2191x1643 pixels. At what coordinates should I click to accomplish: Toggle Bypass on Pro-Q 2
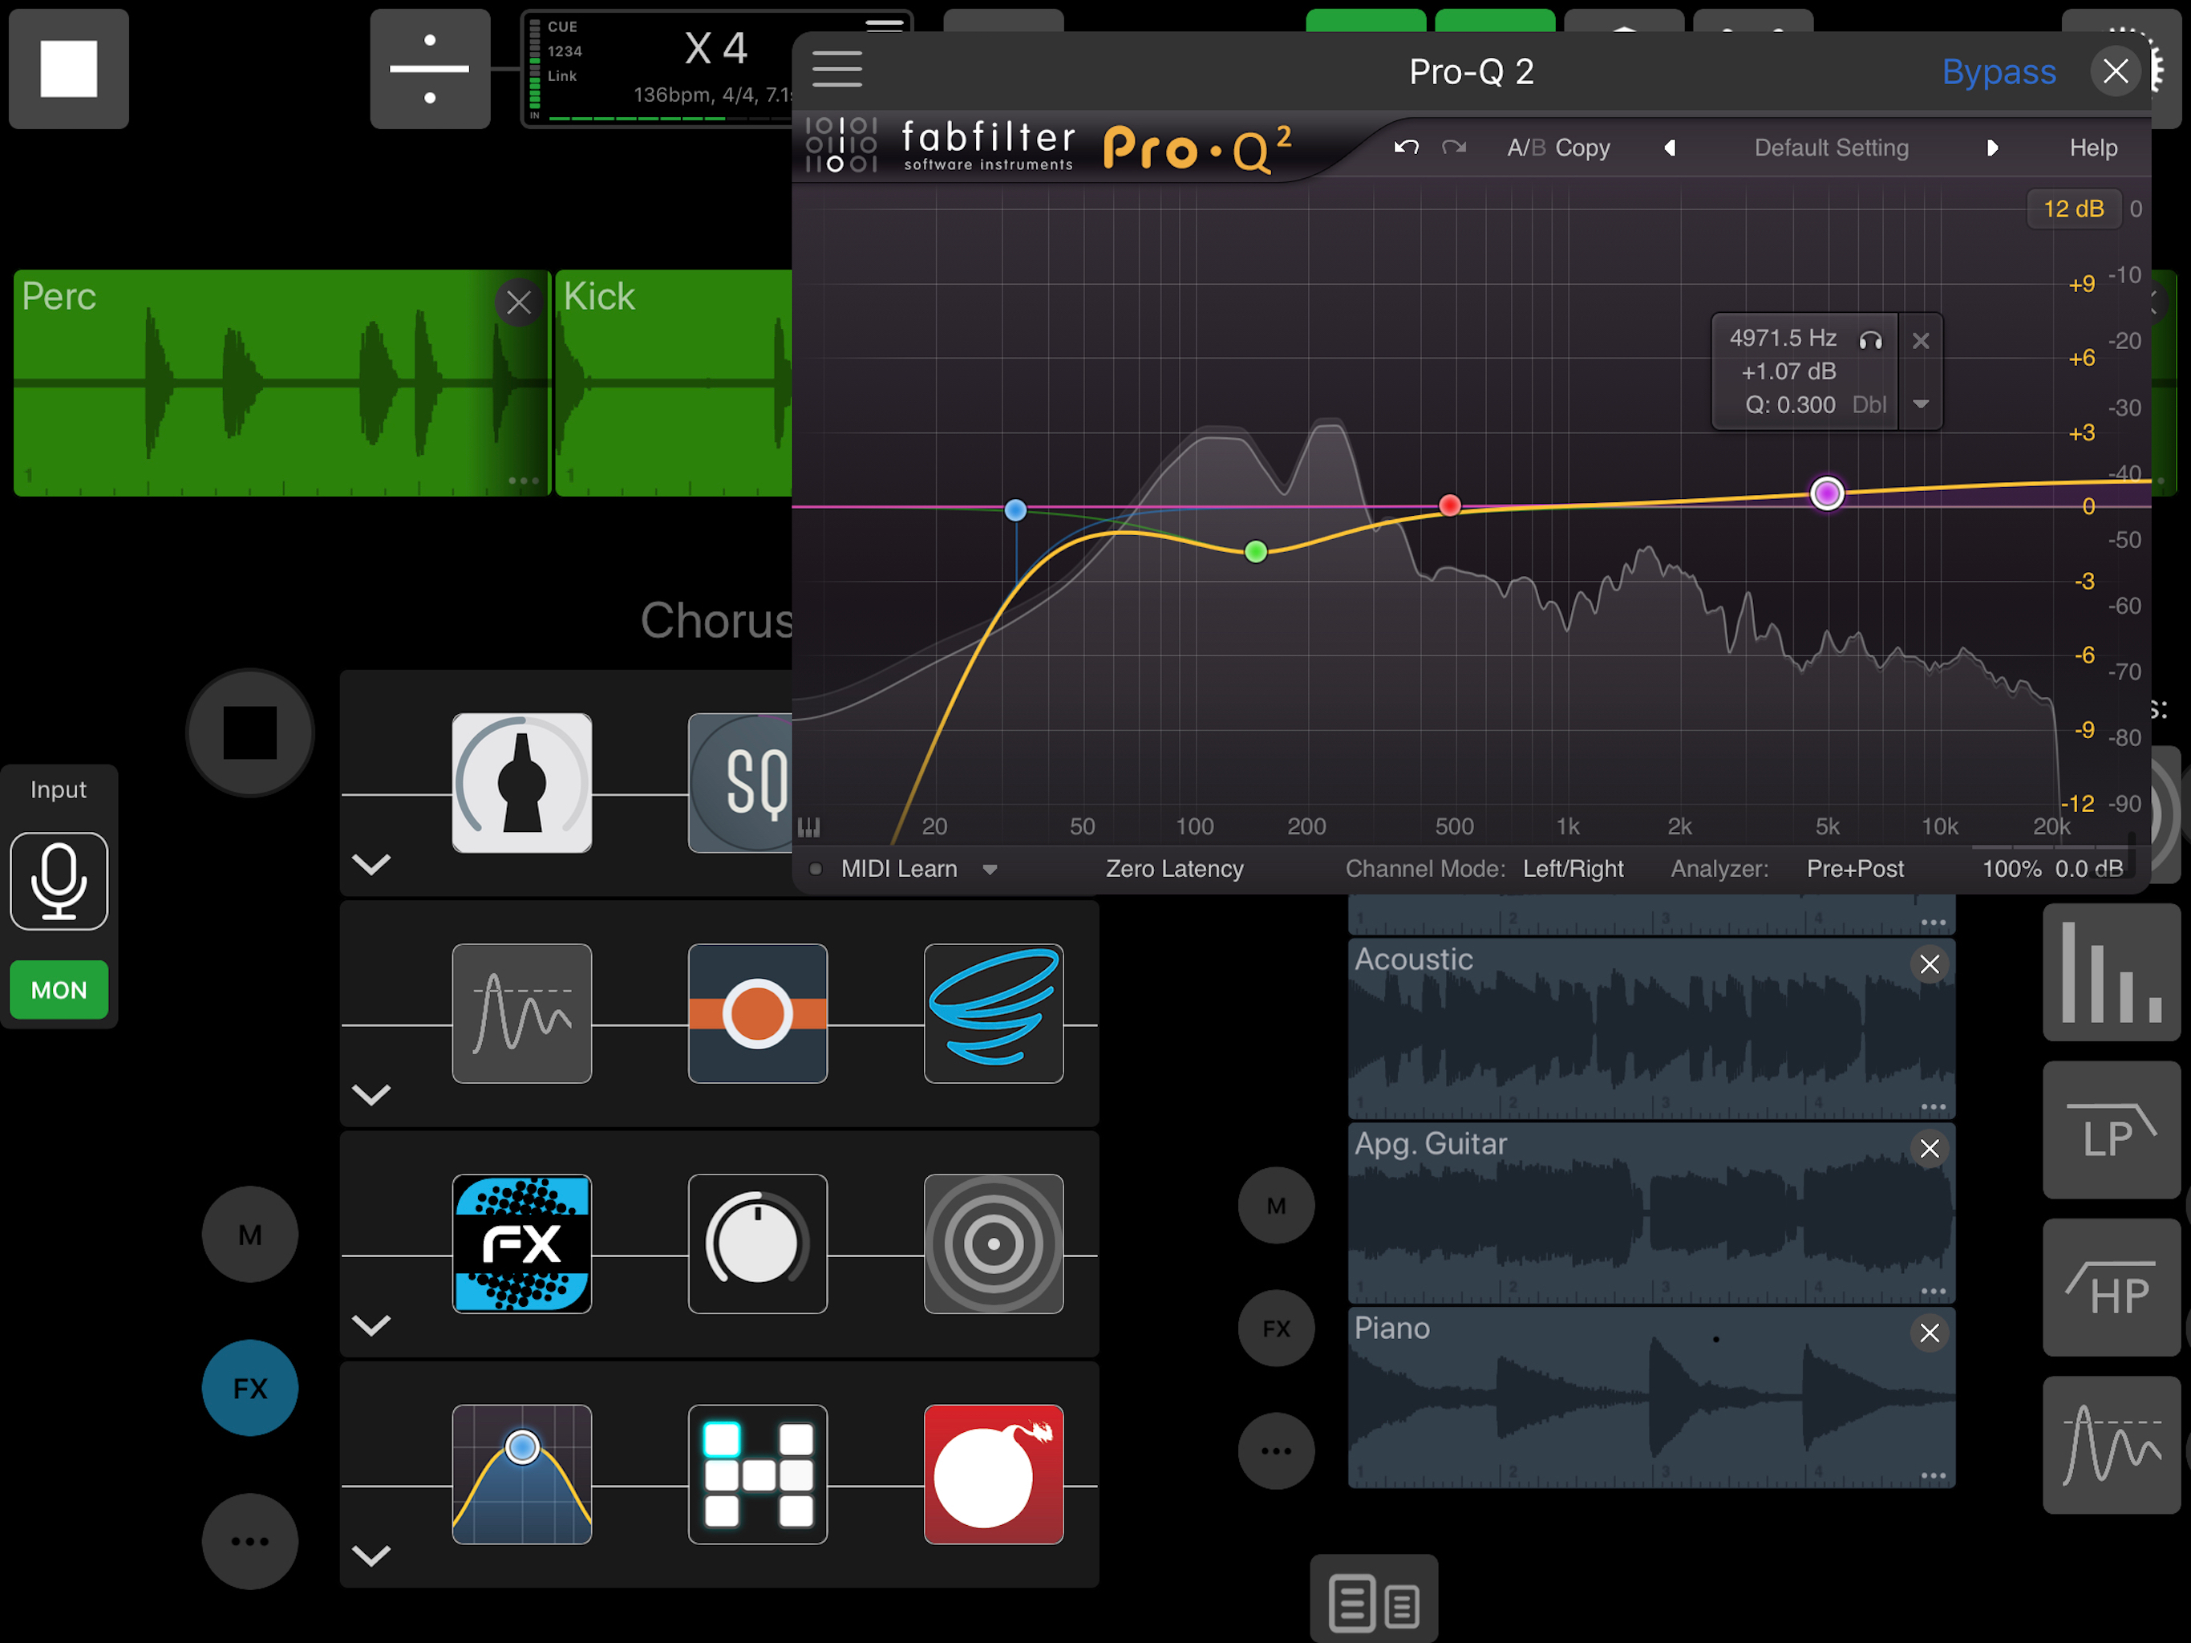[1998, 71]
